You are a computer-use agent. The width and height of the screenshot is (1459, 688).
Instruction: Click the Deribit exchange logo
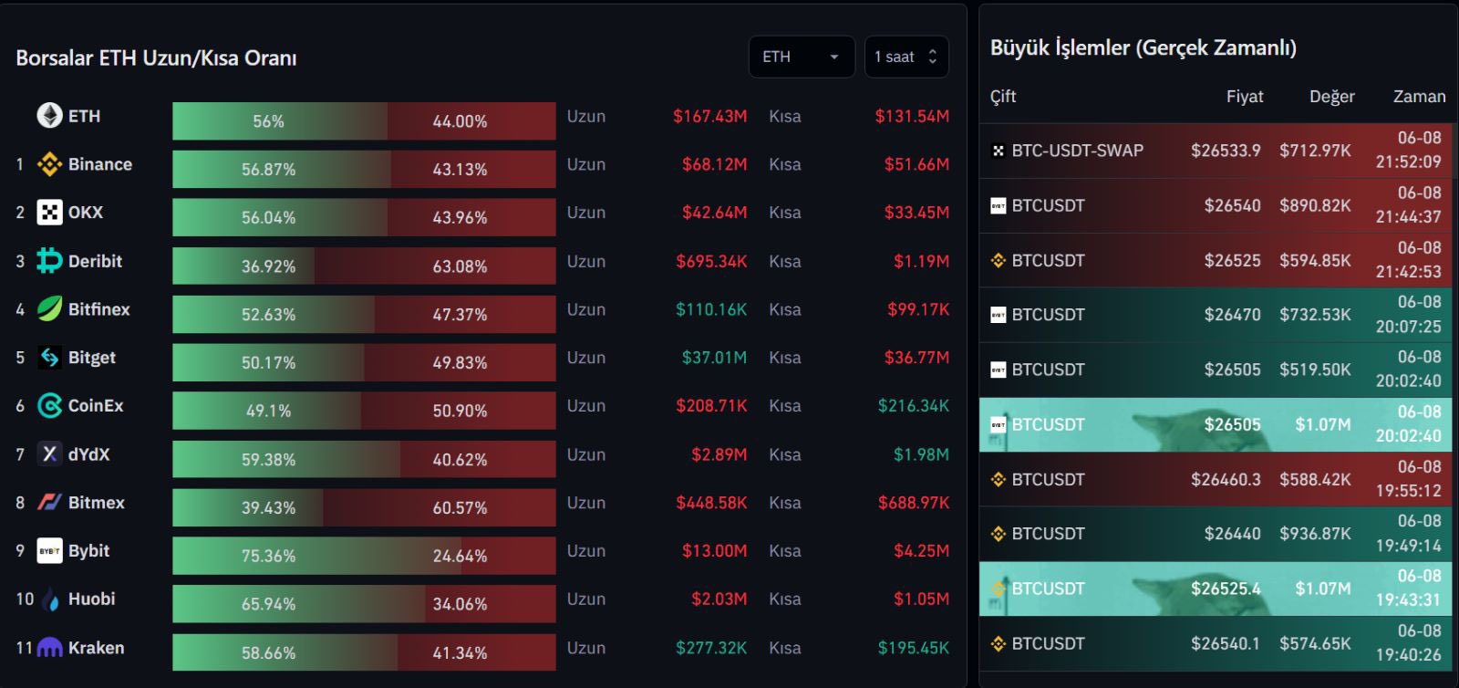click(49, 261)
